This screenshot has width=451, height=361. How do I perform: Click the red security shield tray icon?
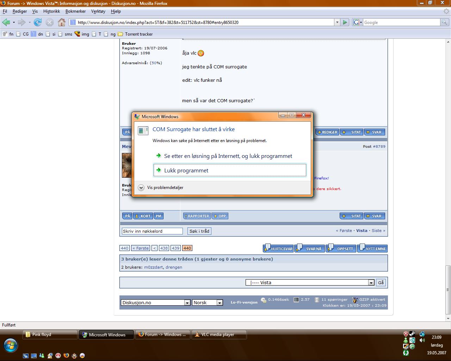(406, 334)
